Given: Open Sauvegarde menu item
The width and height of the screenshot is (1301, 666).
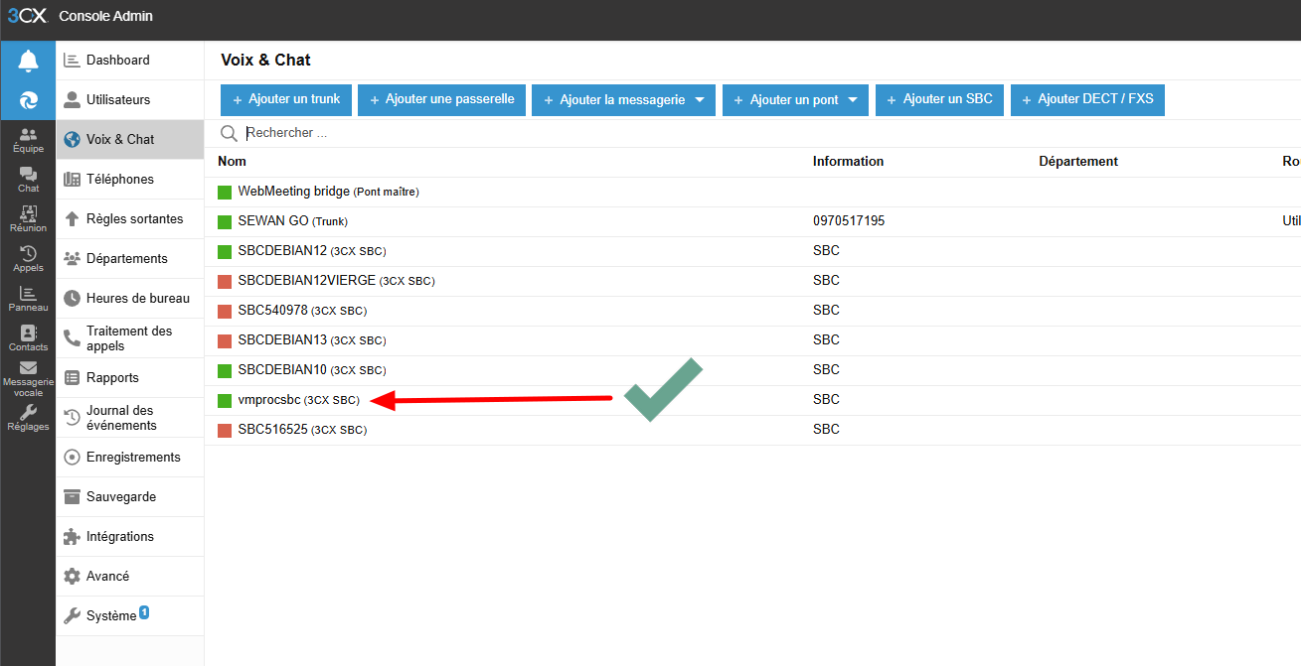Looking at the screenshot, I should point(130,497).
